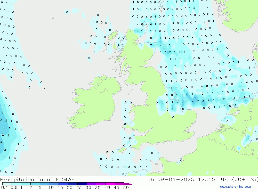Click the '(00+135)' forecast offset text

(x=244, y=179)
